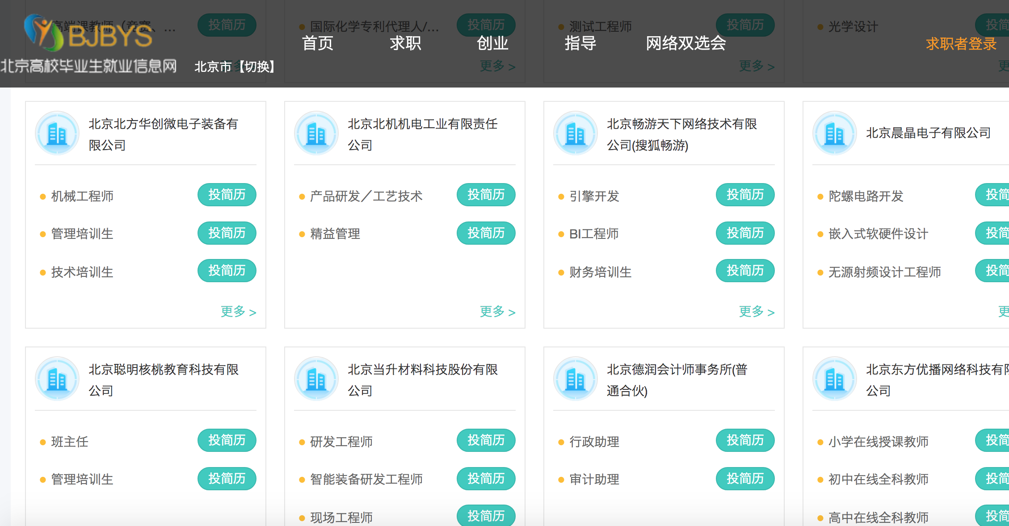Open the 网络双选会 navigation menu item
This screenshot has height=526, width=1009.
pos(685,43)
